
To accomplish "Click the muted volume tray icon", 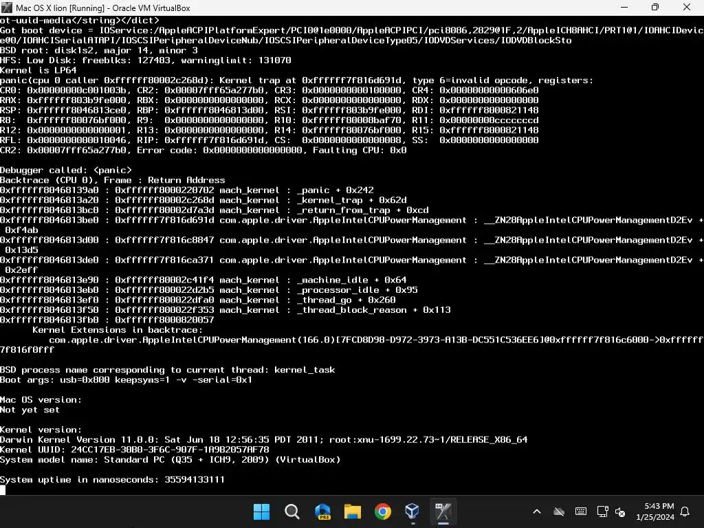I will (620, 511).
